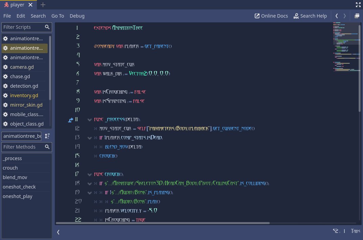Toggle scripts panel with left arrow

tap(58, 232)
